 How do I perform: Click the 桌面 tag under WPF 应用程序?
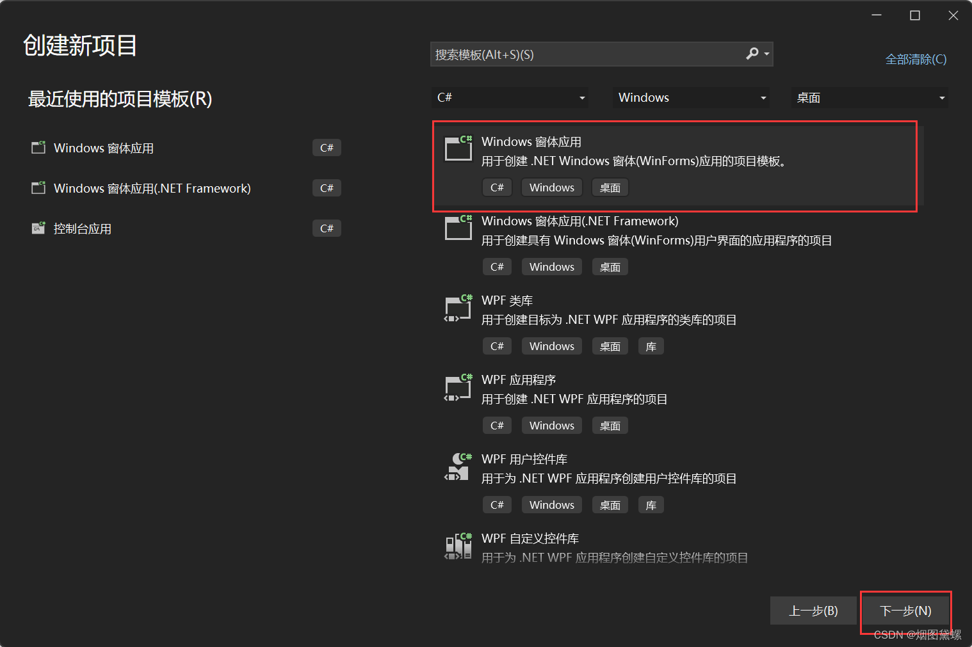click(x=610, y=426)
